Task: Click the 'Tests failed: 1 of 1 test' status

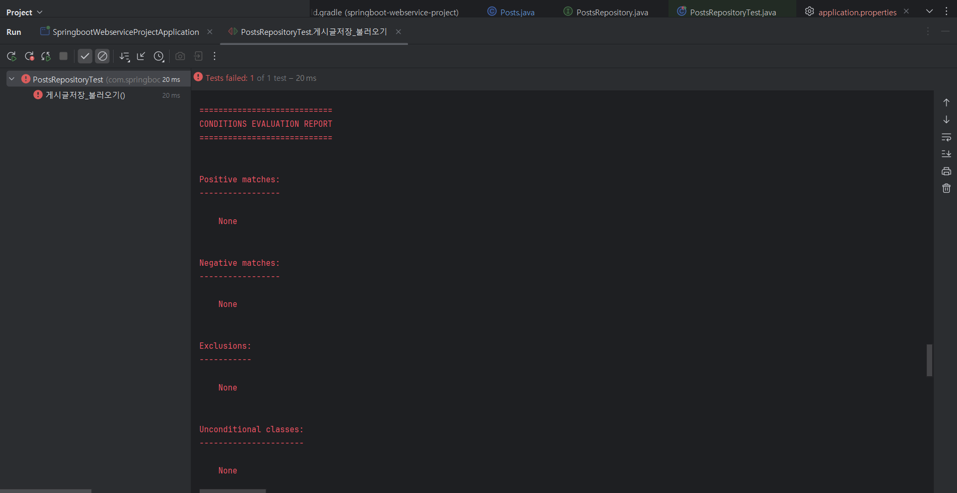Action: point(255,78)
